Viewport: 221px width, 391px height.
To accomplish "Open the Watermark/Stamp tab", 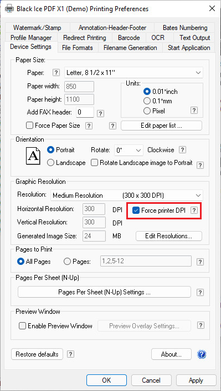I will click(37, 28).
